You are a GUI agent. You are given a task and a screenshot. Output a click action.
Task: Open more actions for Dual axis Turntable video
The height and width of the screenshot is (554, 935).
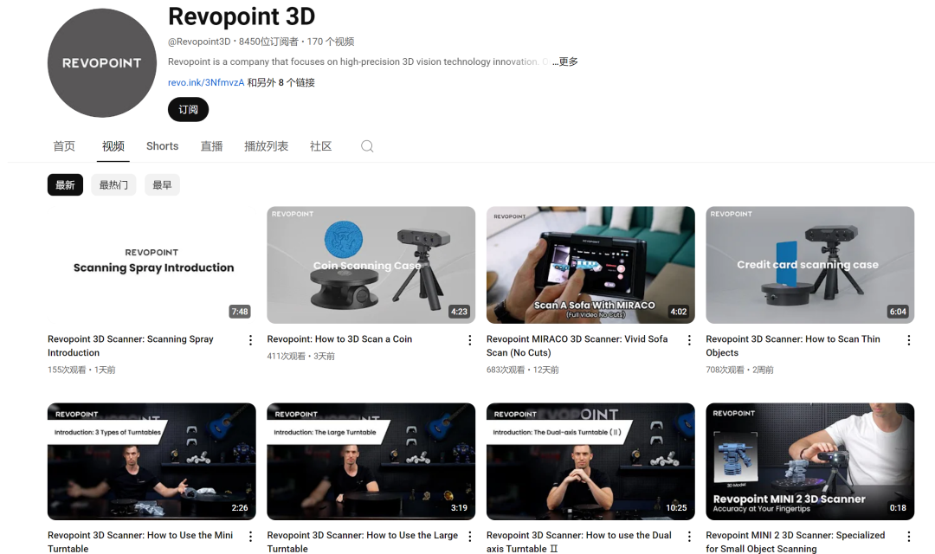tap(690, 537)
